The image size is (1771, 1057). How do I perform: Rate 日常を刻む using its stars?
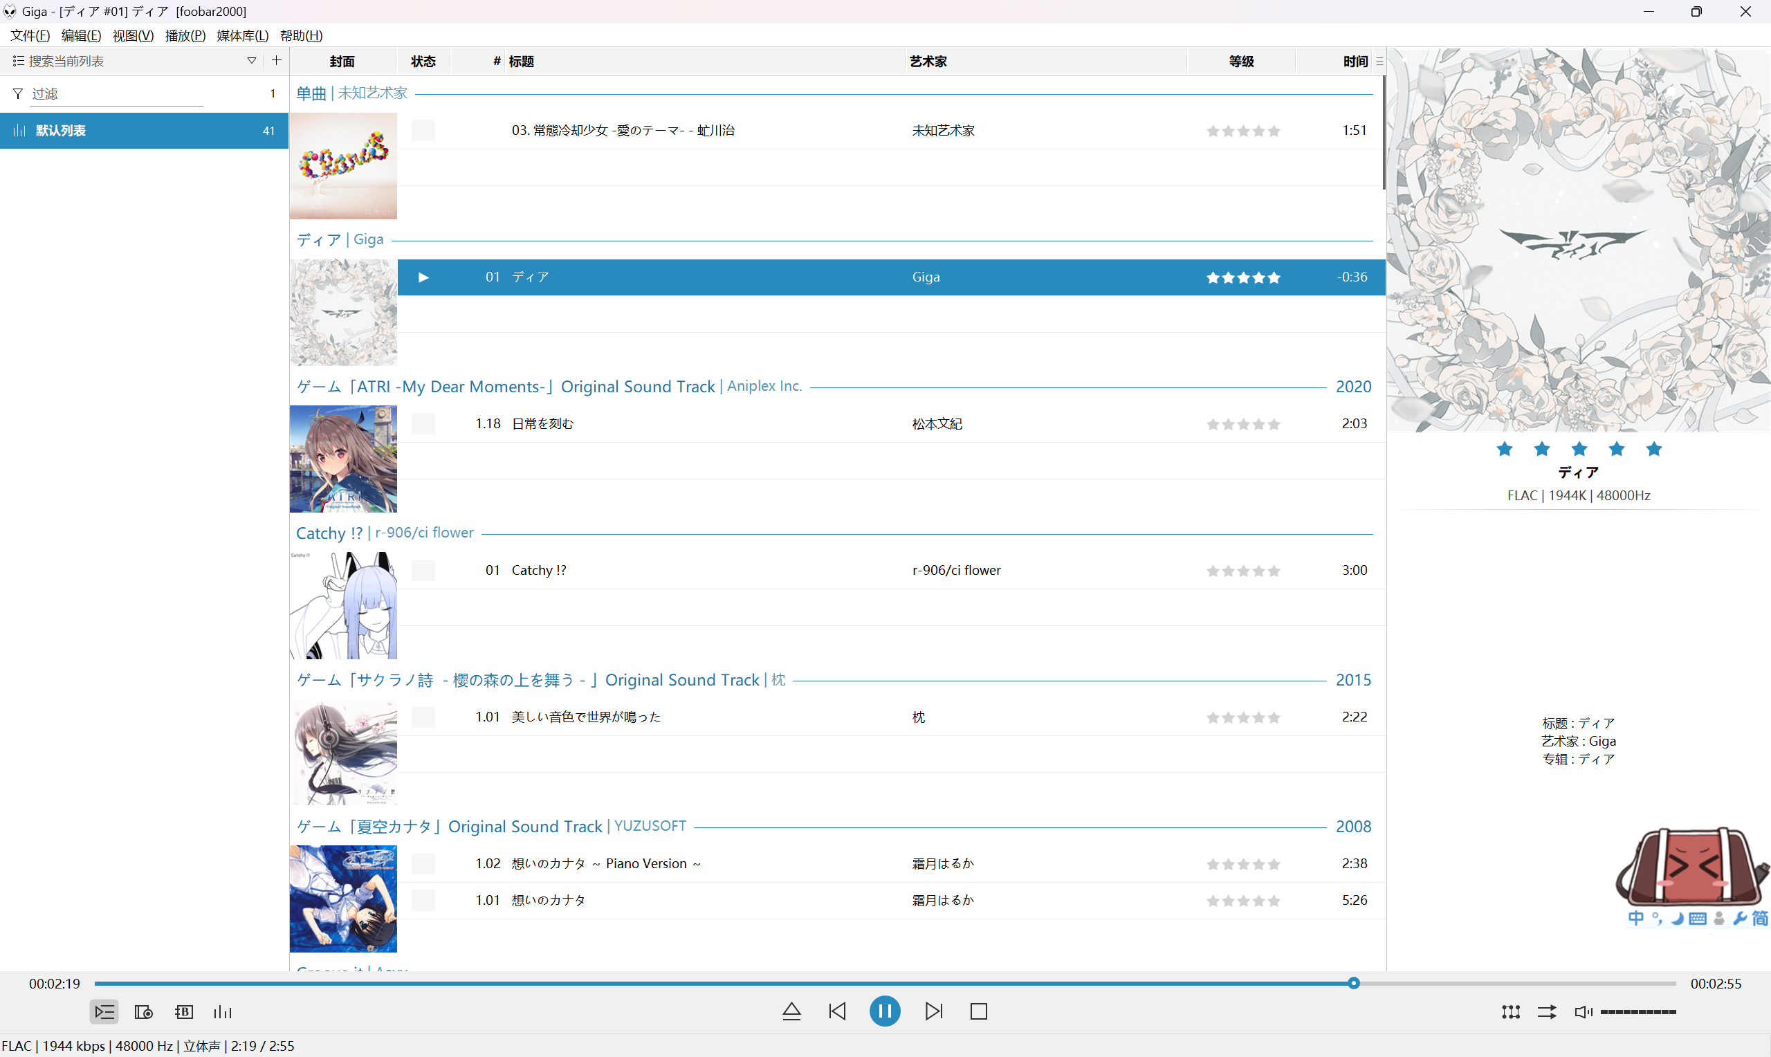[x=1243, y=425]
